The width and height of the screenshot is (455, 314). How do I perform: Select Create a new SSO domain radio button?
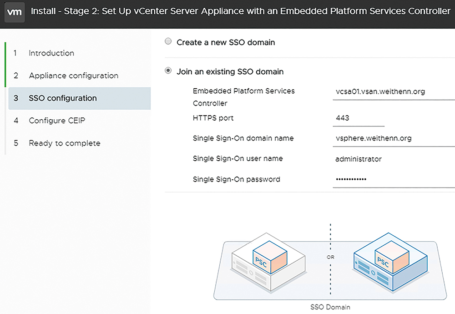point(168,41)
